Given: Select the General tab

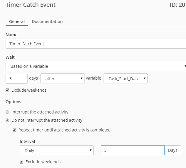Looking at the screenshot, I should tap(17, 22).
